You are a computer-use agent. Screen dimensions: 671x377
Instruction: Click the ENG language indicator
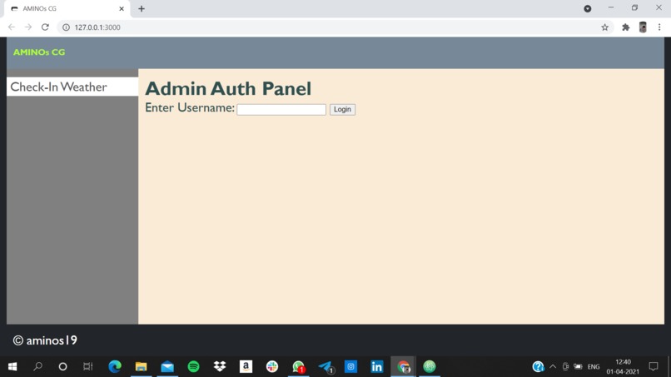(x=594, y=367)
